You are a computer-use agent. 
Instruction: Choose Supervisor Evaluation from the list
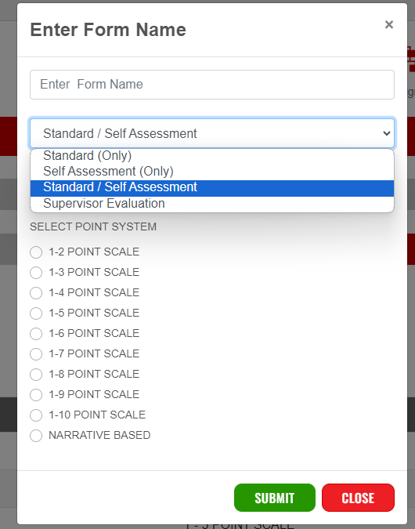212,204
